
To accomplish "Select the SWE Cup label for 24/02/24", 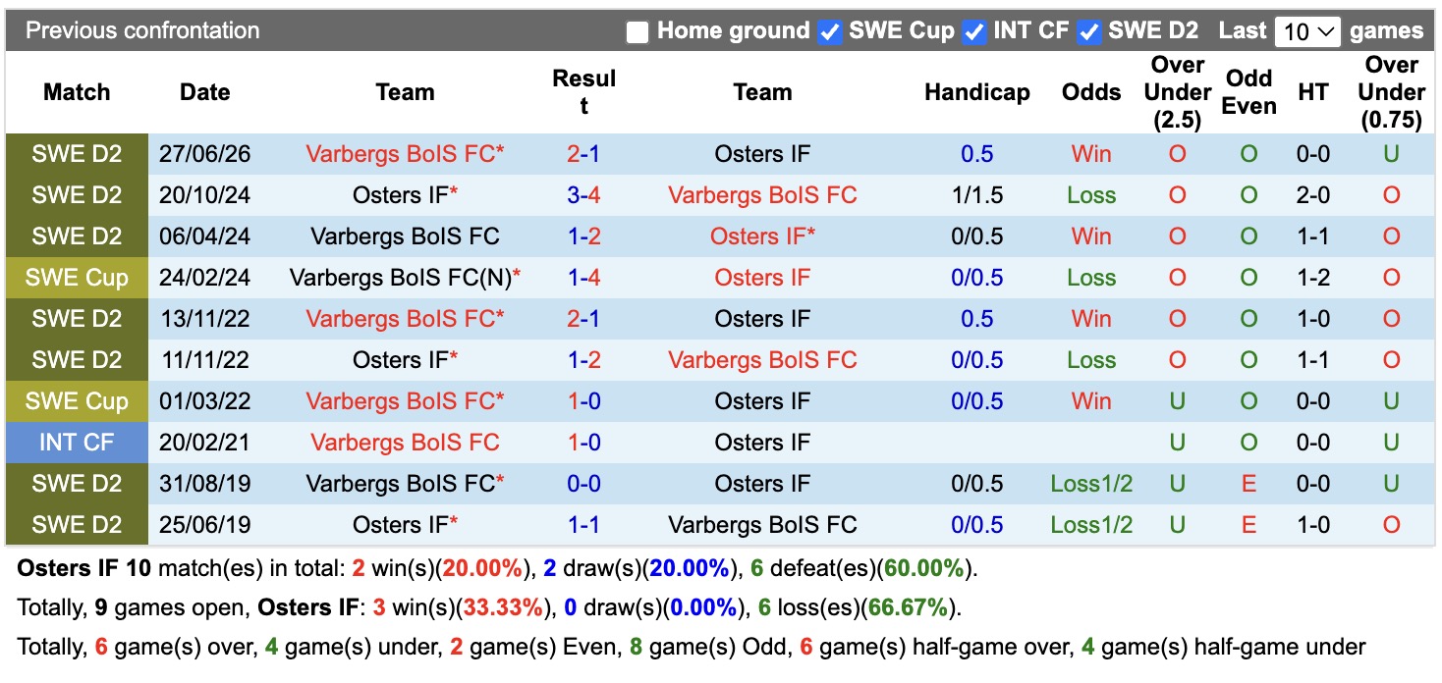I will (x=77, y=278).
